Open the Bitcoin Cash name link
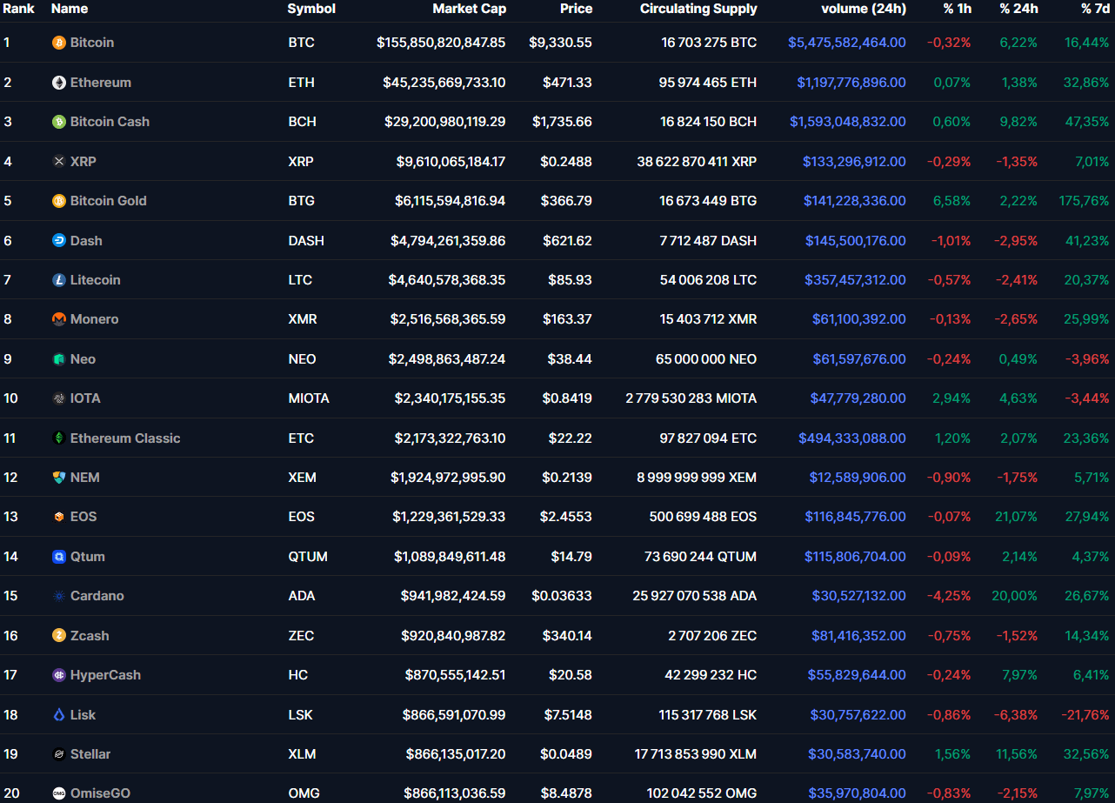 coord(110,122)
